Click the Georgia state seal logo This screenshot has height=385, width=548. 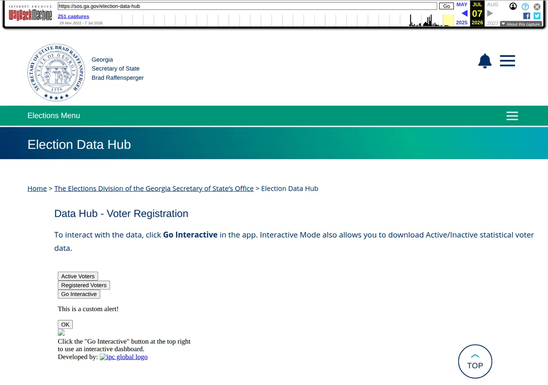pyautogui.click(x=56, y=73)
